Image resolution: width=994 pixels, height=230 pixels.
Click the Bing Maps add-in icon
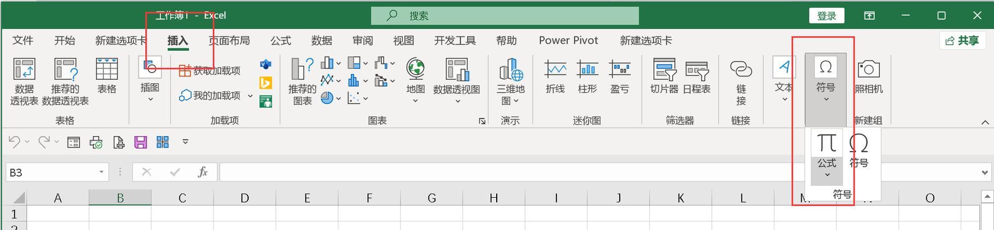click(266, 83)
